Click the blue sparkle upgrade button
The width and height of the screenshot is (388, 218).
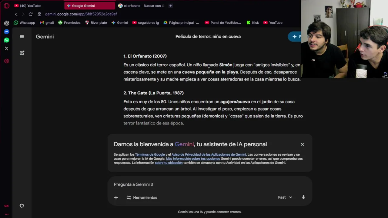pos(294,37)
